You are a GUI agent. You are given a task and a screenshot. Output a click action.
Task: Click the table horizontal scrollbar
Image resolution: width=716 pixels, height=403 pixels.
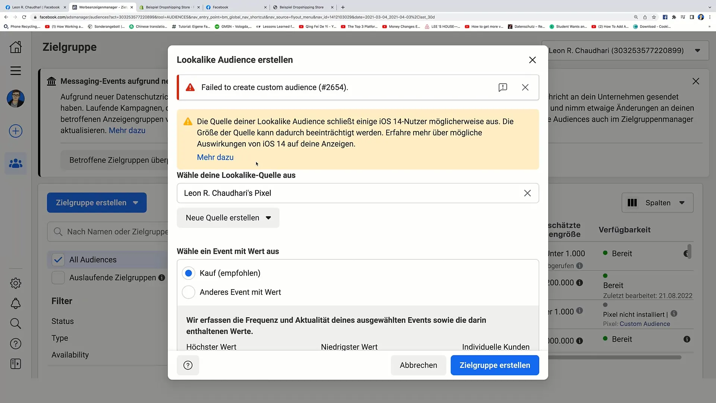(x=615, y=357)
